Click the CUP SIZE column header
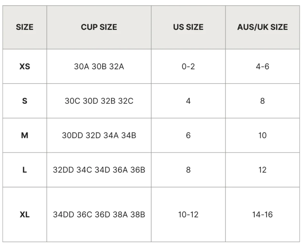Image resolution: width=303 pixels, height=247 pixels. 99,27
